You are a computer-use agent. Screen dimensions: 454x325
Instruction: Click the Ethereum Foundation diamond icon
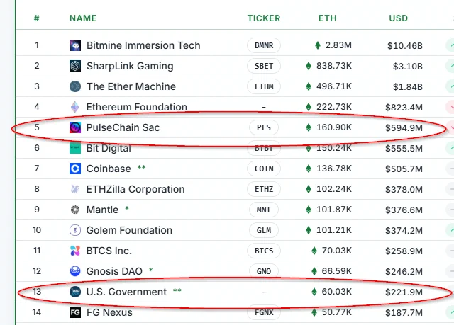coord(75,107)
